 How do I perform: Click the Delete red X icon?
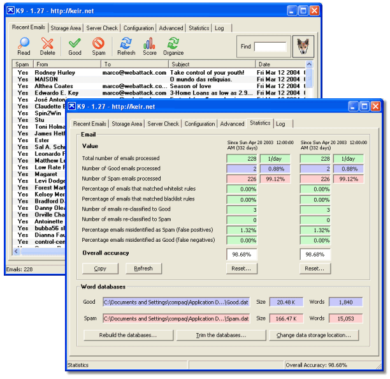(47, 47)
